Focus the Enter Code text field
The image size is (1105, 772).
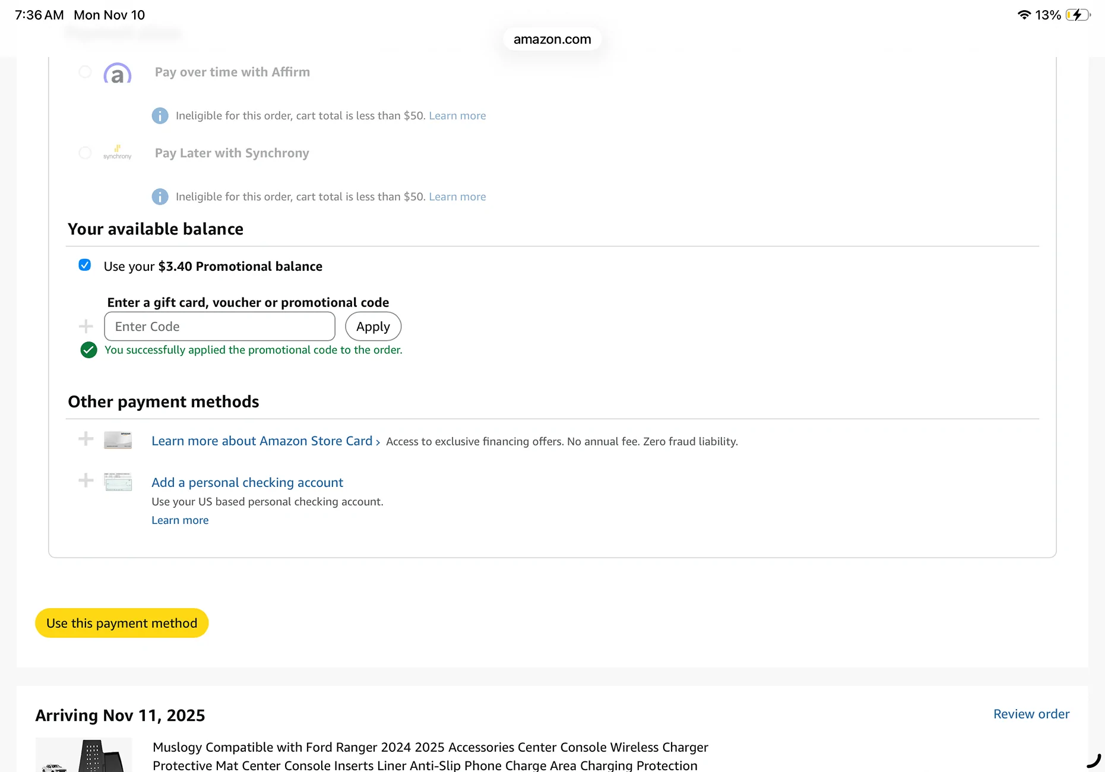(x=220, y=327)
